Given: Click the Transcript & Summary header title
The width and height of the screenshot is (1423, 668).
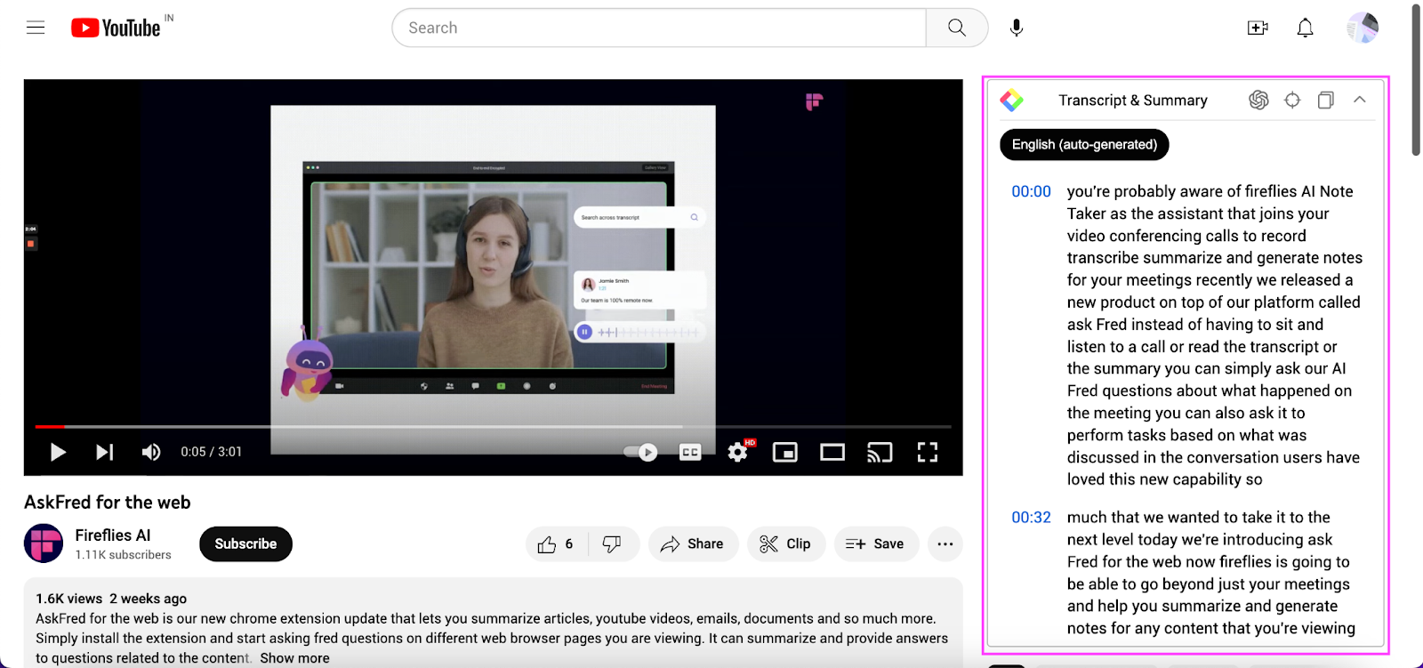Looking at the screenshot, I should (x=1132, y=101).
